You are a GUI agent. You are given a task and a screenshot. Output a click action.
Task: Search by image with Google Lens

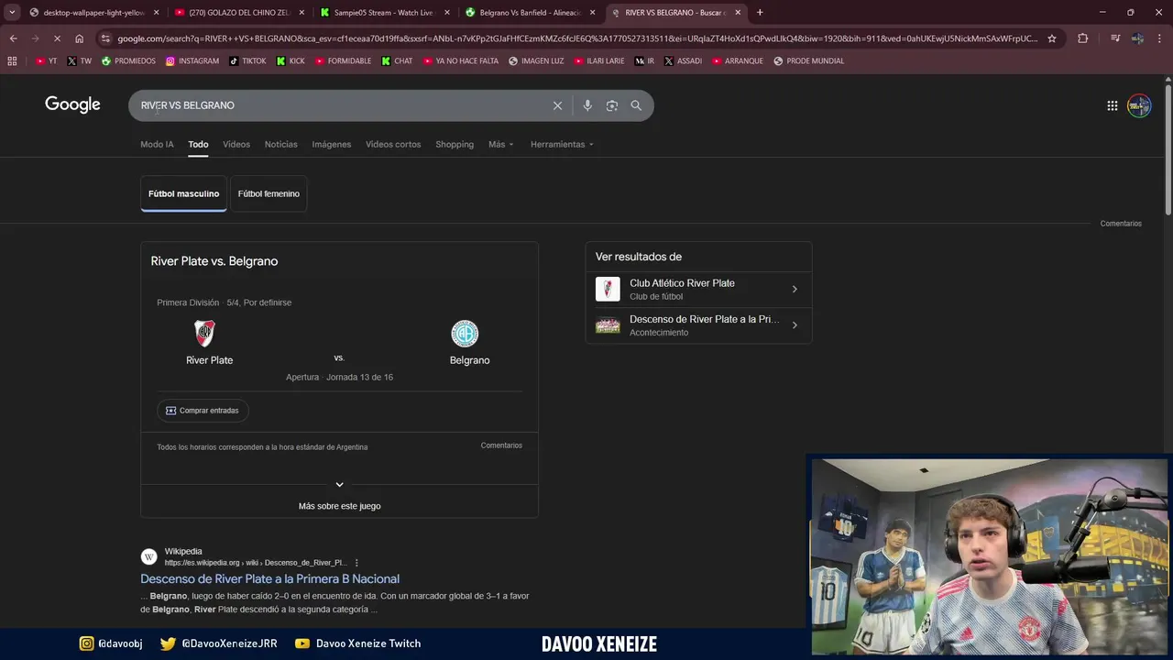point(612,105)
